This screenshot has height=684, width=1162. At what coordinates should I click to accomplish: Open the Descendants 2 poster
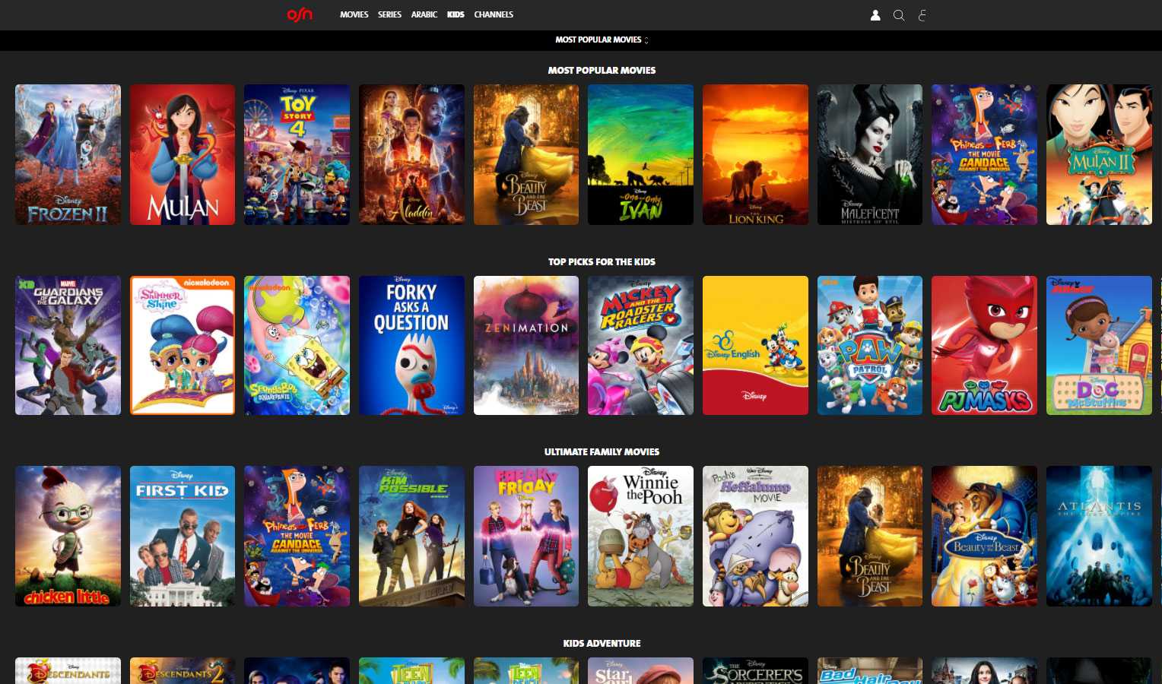183,670
